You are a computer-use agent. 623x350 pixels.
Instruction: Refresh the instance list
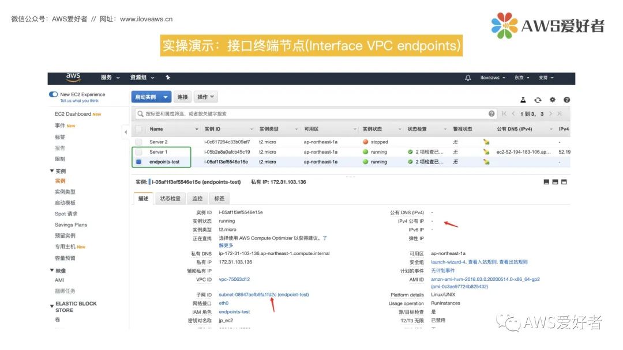pyautogui.click(x=538, y=100)
